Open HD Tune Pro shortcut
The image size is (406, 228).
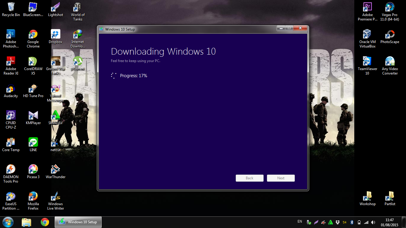click(x=33, y=91)
